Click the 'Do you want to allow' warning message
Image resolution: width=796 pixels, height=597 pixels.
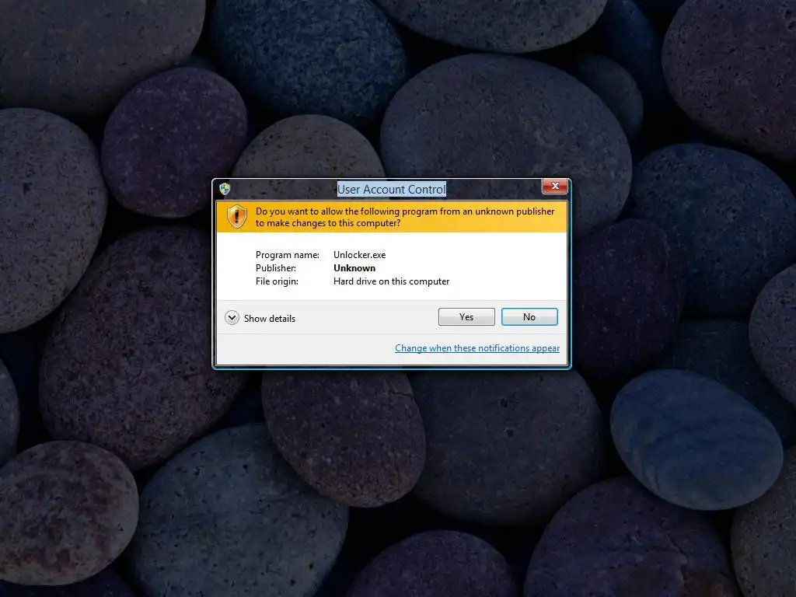(x=404, y=218)
